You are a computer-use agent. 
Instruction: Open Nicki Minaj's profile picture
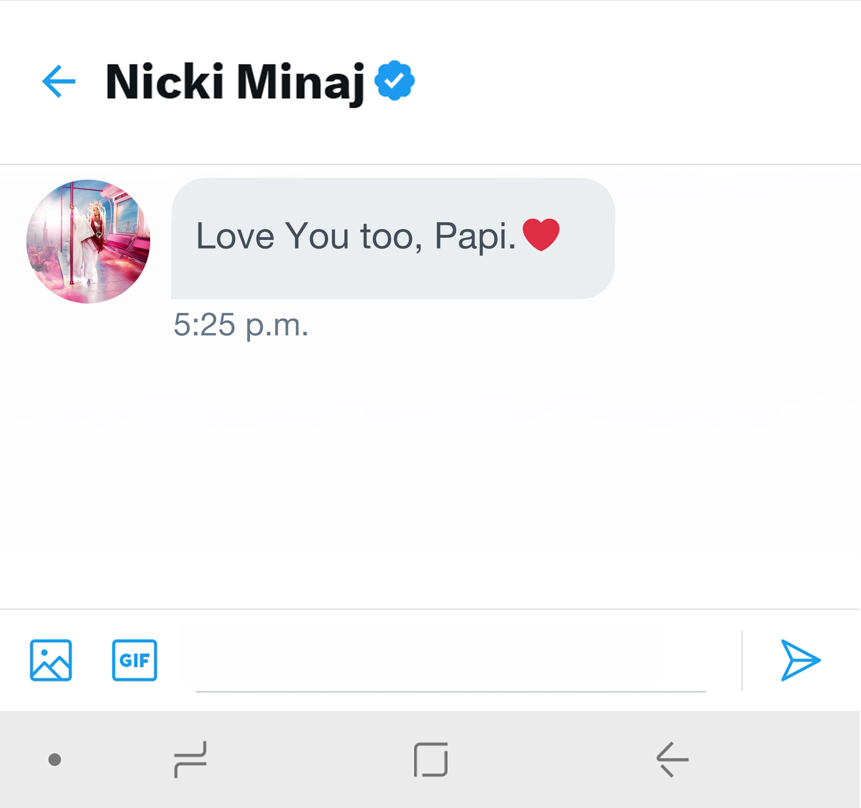pos(88,241)
